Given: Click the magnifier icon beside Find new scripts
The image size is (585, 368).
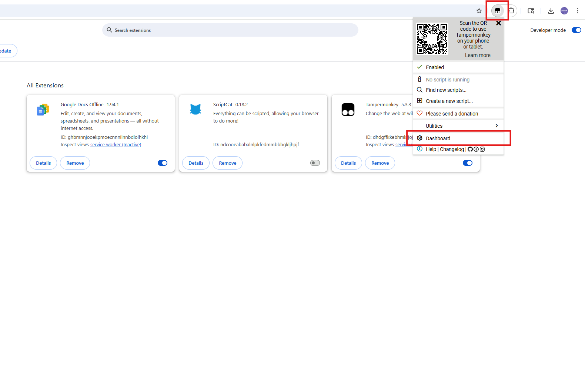Looking at the screenshot, I should [419, 90].
